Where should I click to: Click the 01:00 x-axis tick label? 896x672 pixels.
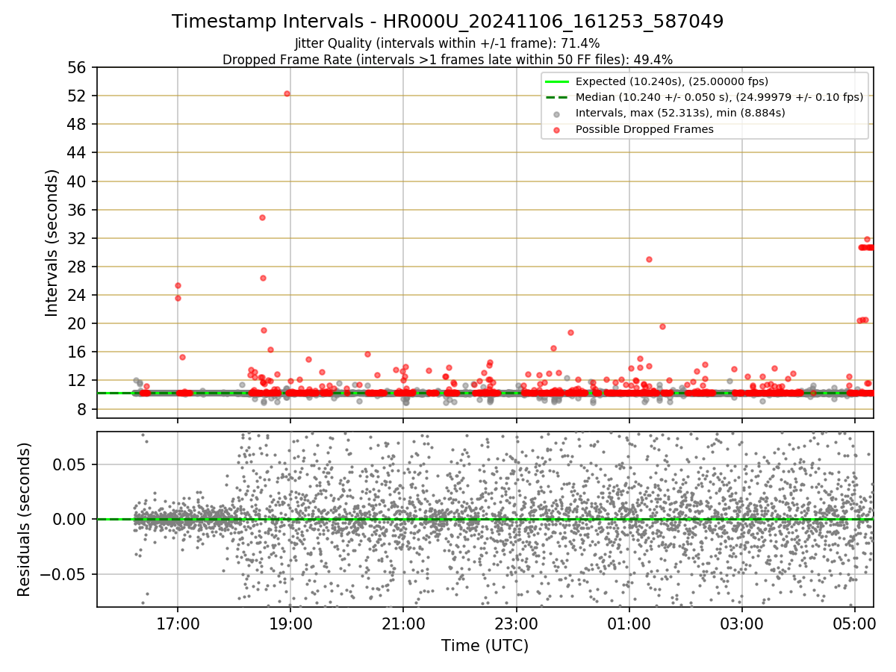coord(629,623)
